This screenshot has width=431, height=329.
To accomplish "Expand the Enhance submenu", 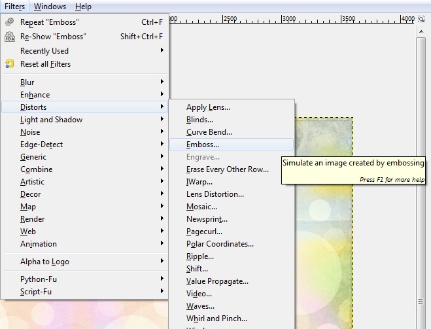I will pos(84,95).
